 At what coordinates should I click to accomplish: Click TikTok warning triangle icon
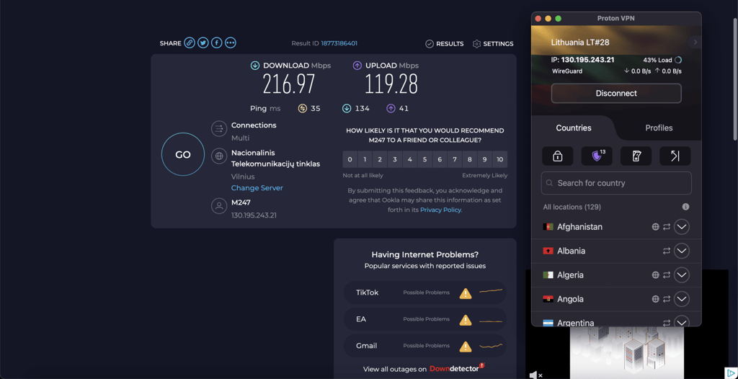466,293
